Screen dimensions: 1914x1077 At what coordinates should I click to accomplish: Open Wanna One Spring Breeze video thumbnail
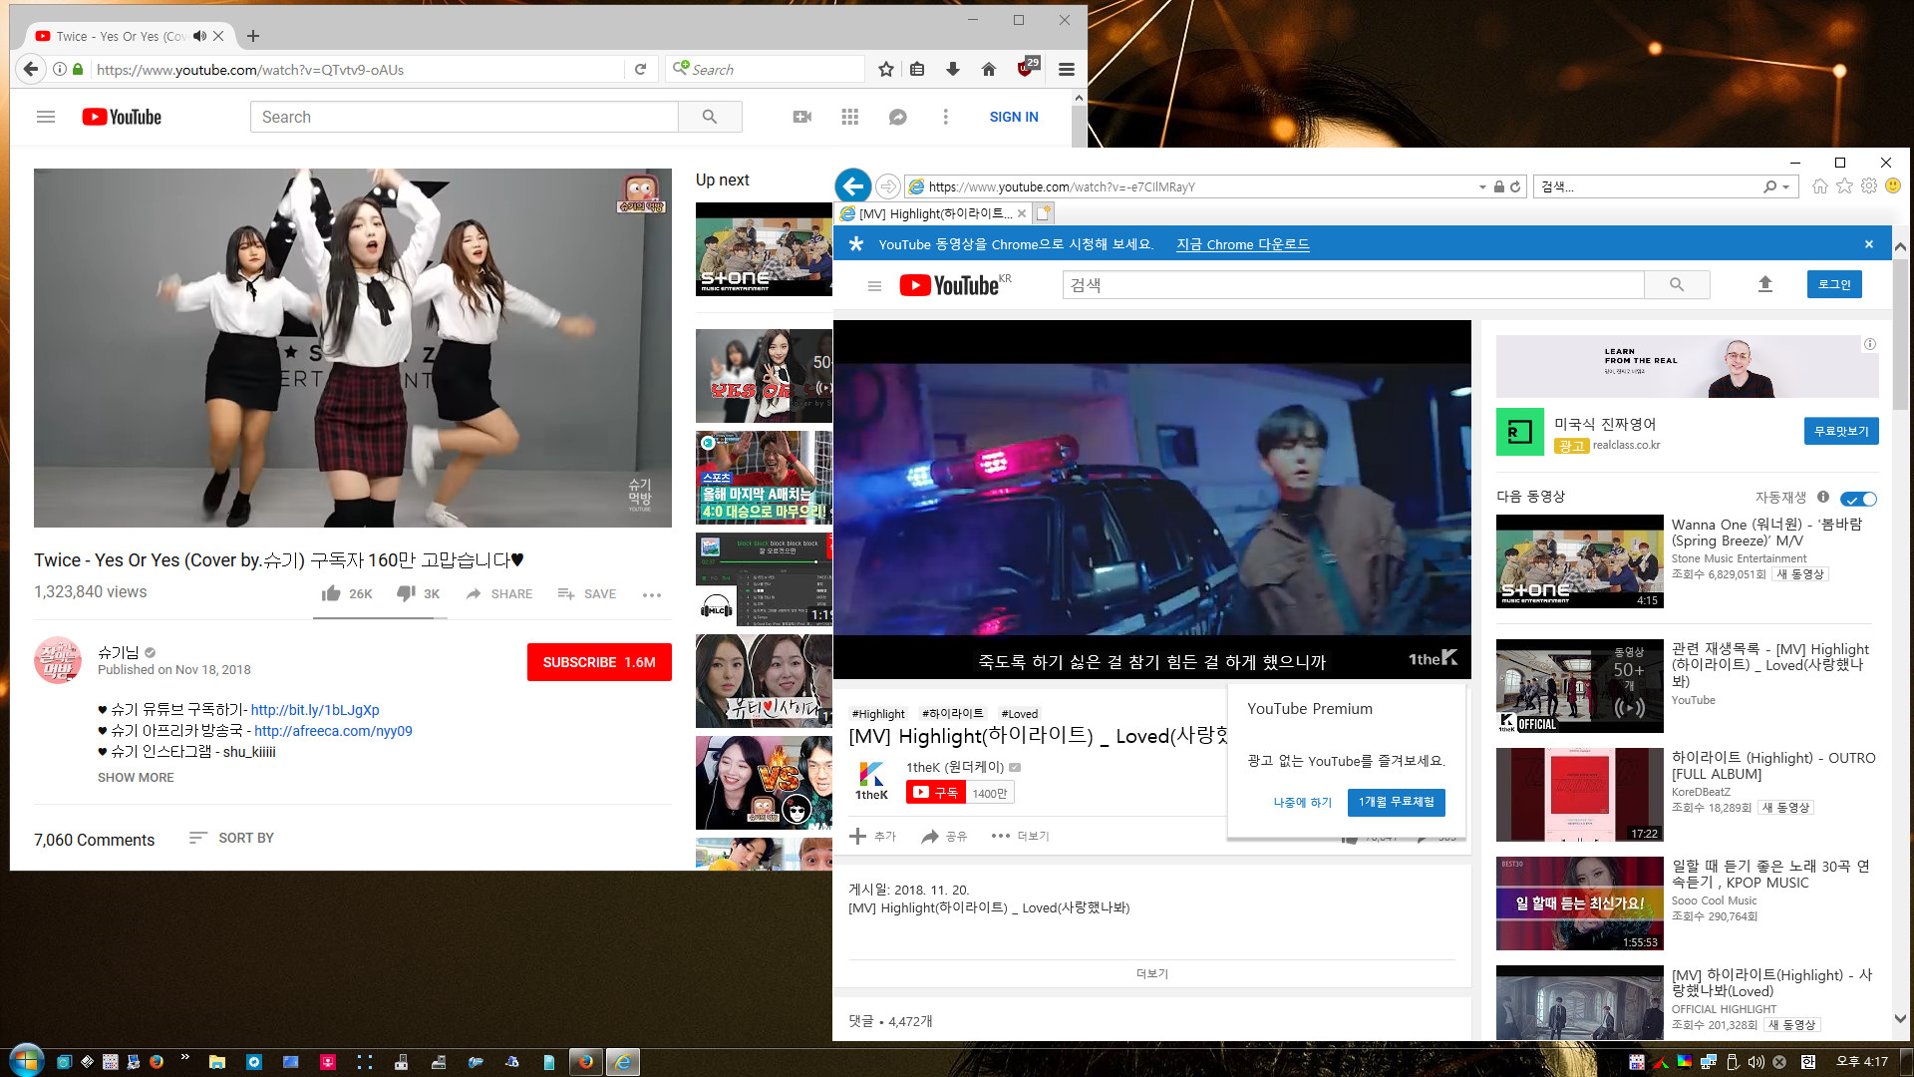click(1579, 561)
